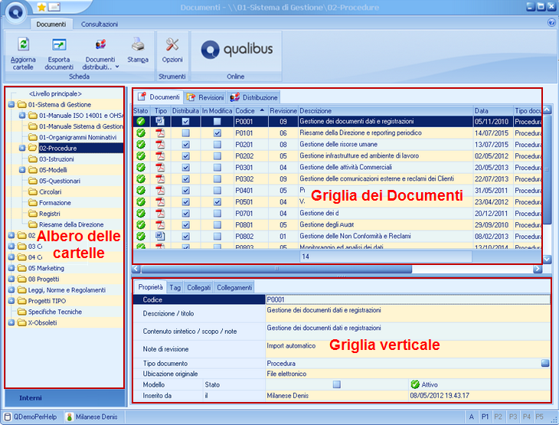The width and height of the screenshot is (559, 425).
Task: Click the Codice field showing P0001
Action: click(408, 299)
